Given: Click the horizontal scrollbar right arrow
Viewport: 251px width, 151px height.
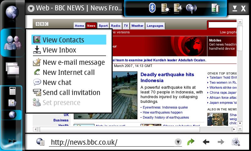Looking at the screenshot, I should [x=234, y=129].
